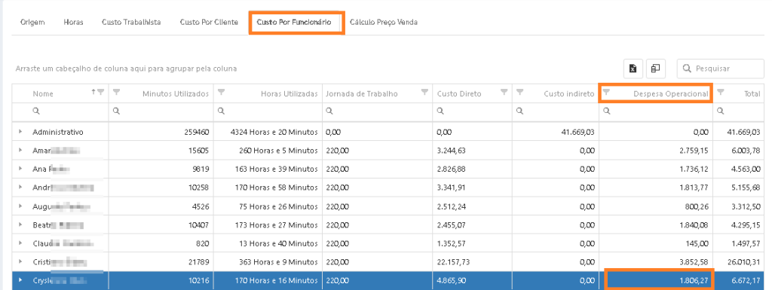Expand the Administrativo row
772x290 pixels.
click(x=20, y=132)
